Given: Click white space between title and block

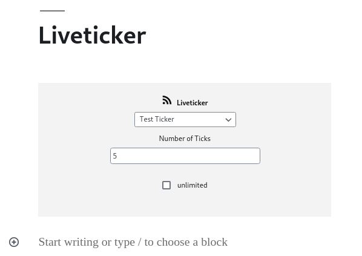Looking at the screenshot, I should (x=185, y=66).
